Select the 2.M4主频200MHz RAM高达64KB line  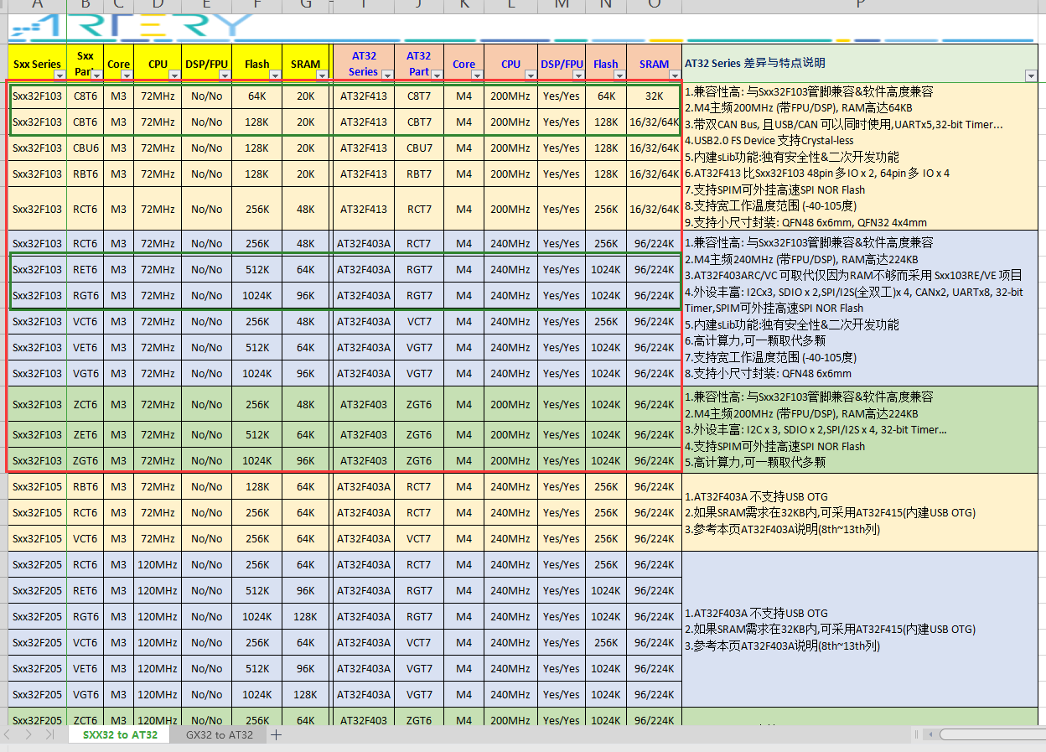[798, 108]
